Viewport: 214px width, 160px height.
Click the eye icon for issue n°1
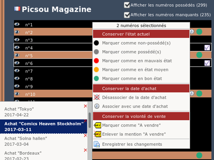(17, 24)
